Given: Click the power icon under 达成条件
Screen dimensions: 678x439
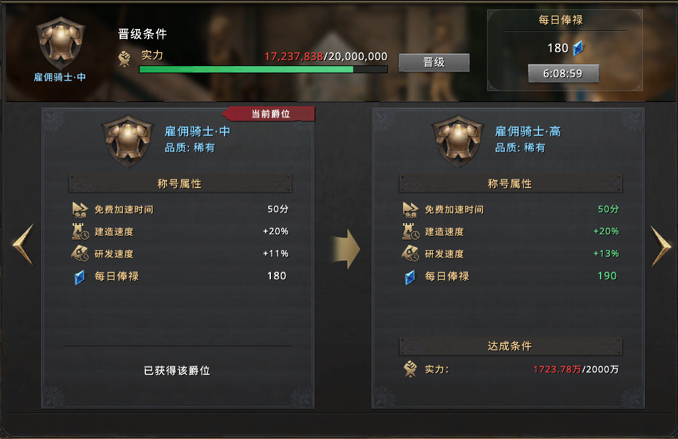Looking at the screenshot, I should [410, 370].
